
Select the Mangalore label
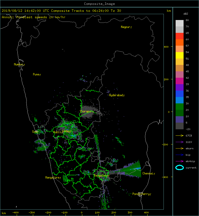[52, 178]
